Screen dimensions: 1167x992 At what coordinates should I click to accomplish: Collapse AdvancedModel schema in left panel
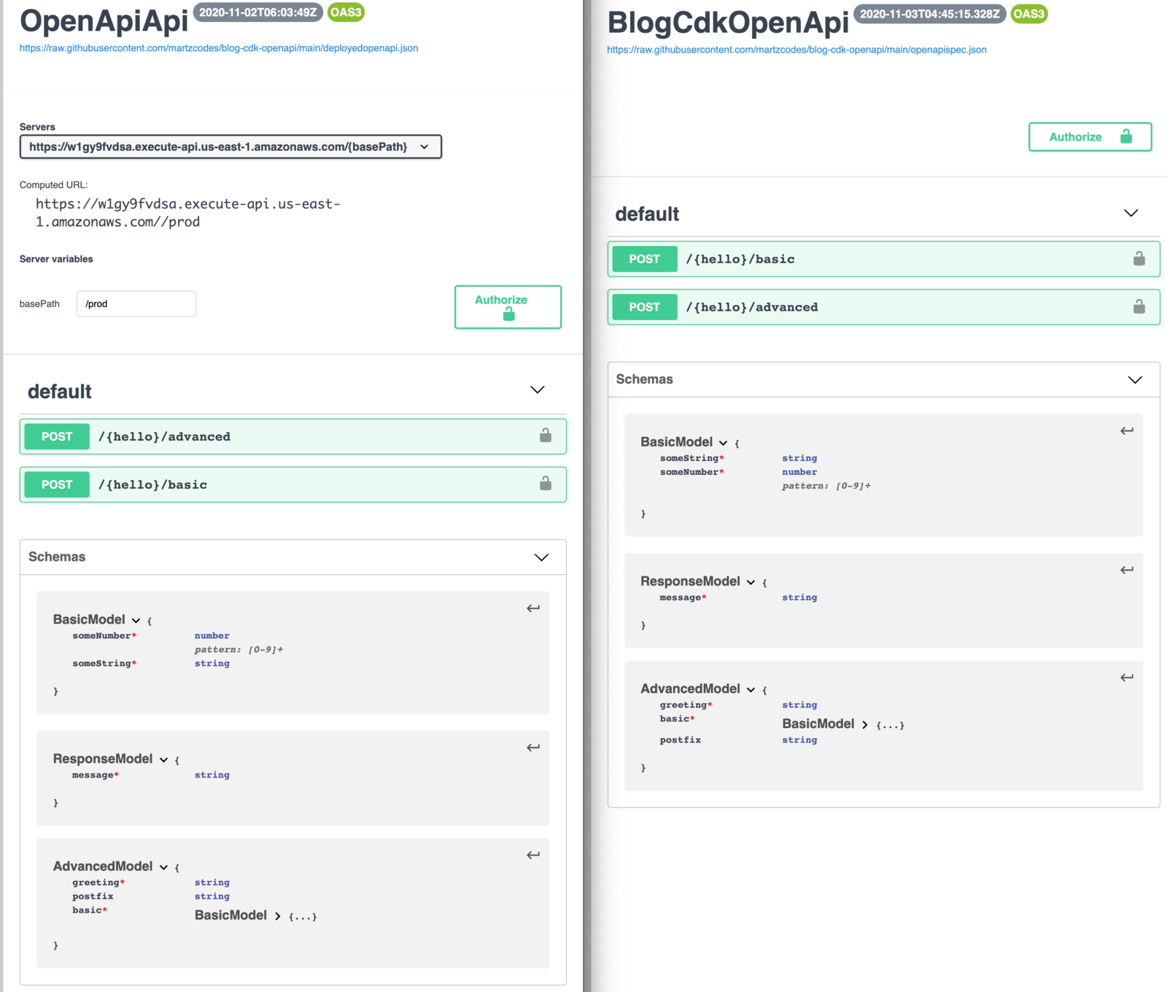[163, 867]
